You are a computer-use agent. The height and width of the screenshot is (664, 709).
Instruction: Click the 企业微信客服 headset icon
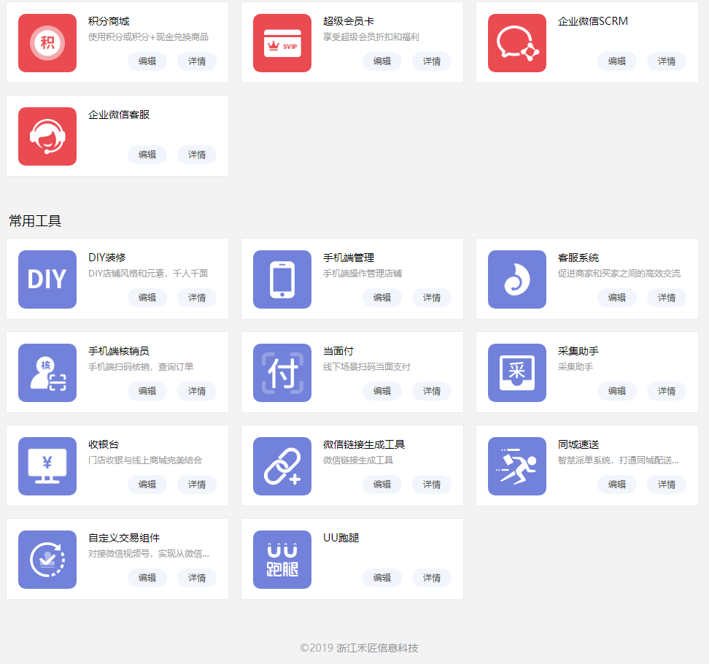47,136
